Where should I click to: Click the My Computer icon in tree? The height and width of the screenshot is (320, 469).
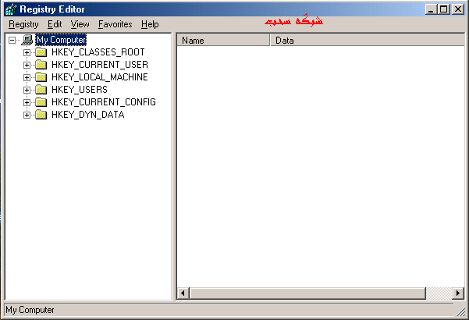[27, 40]
